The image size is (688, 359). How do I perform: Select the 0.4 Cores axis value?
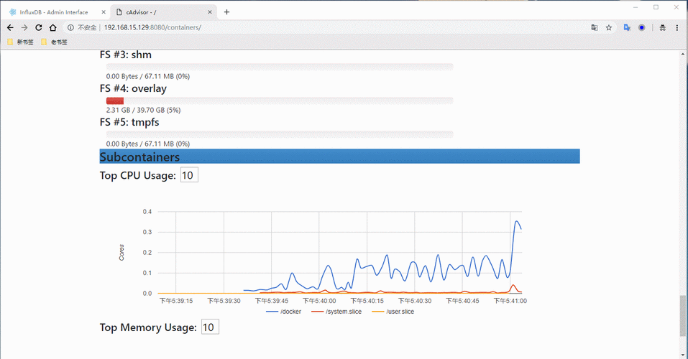click(x=147, y=212)
